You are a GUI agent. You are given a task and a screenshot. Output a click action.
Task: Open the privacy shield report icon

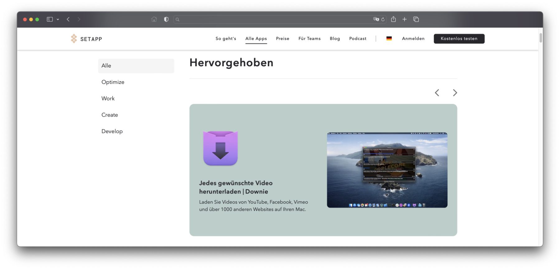tap(166, 19)
